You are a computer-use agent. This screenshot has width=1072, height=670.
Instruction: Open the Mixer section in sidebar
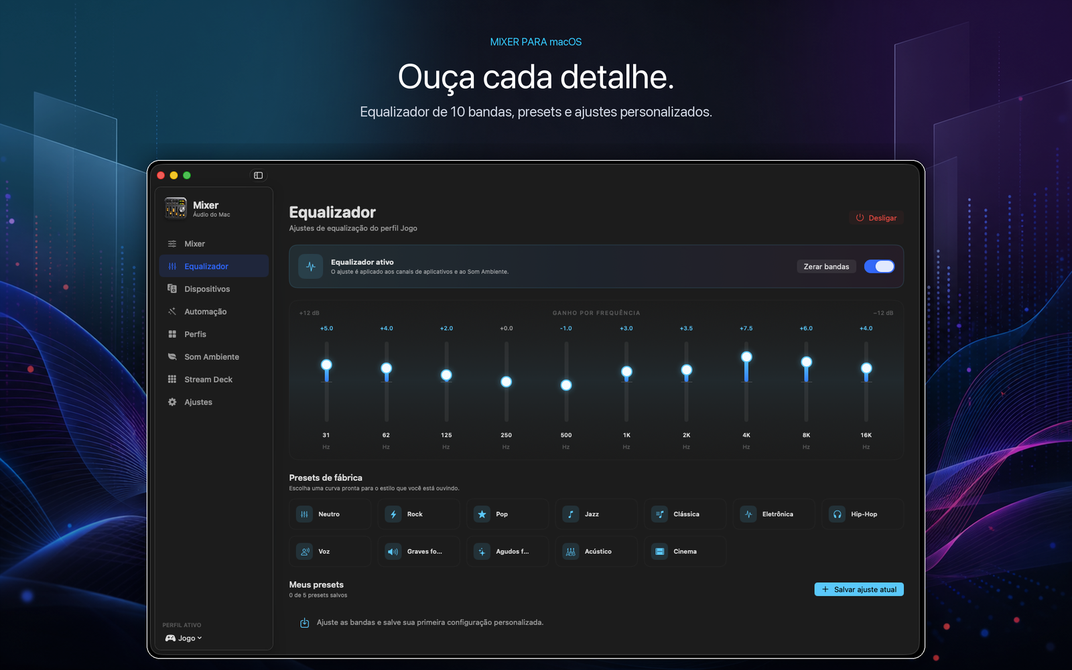tap(214, 244)
